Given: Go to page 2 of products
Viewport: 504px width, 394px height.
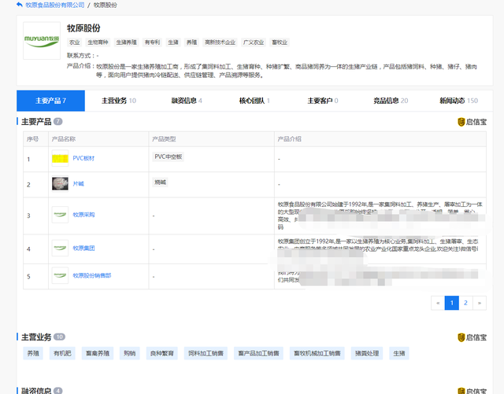Looking at the screenshot, I should pyautogui.click(x=465, y=303).
